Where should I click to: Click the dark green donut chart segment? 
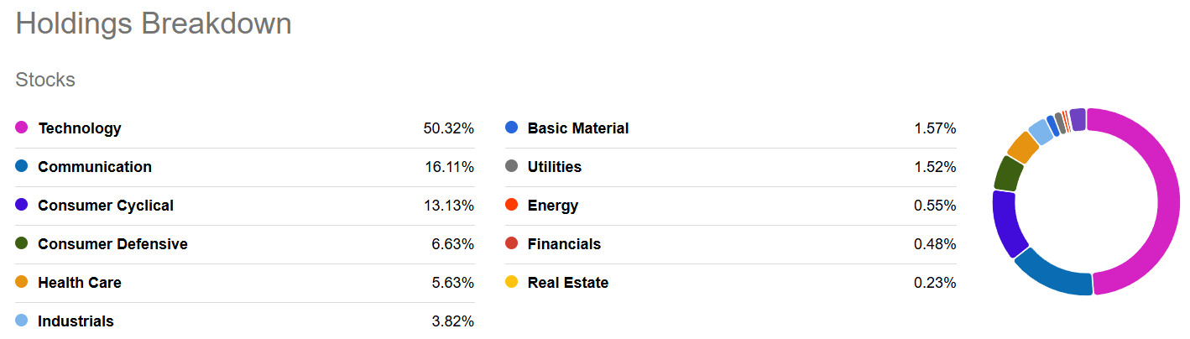coord(1008,174)
